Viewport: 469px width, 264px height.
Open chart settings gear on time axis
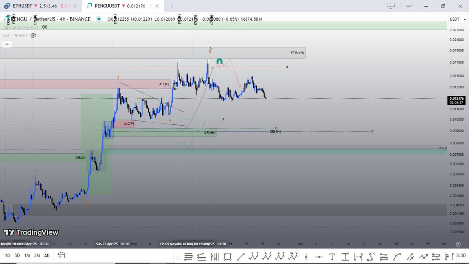point(458,244)
